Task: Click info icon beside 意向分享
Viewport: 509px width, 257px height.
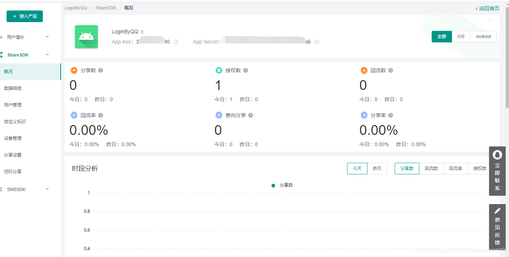Action: 251,115
